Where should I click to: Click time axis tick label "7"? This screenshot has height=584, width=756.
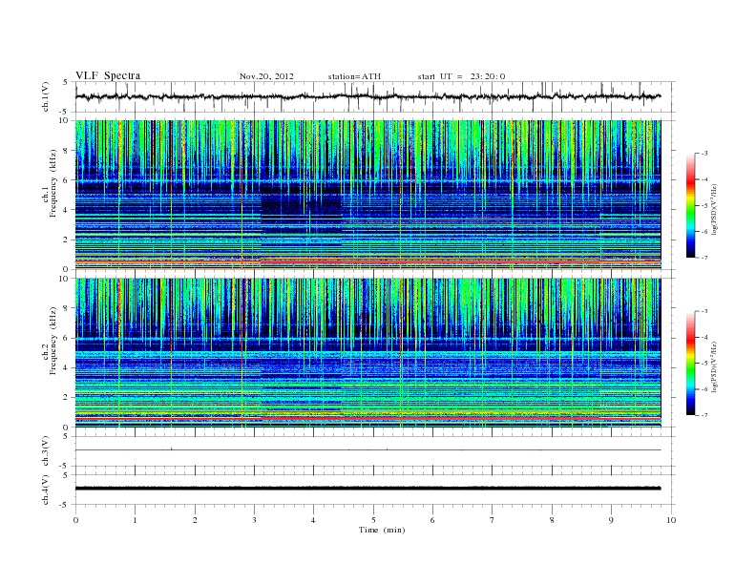493,520
